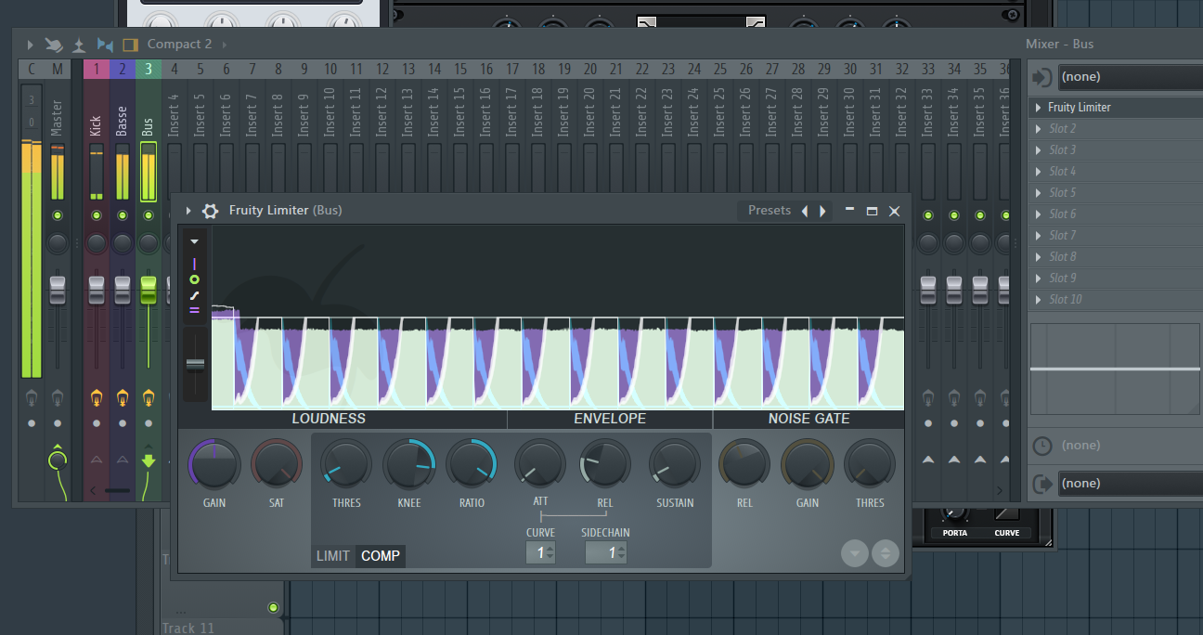The width and height of the screenshot is (1203, 635).
Task: Click the Kick track send arrow to Bus
Action: [x=97, y=460]
